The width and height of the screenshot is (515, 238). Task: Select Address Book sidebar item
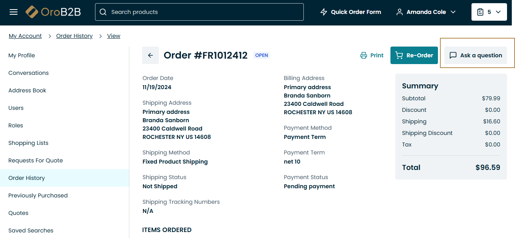pyautogui.click(x=27, y=90)
